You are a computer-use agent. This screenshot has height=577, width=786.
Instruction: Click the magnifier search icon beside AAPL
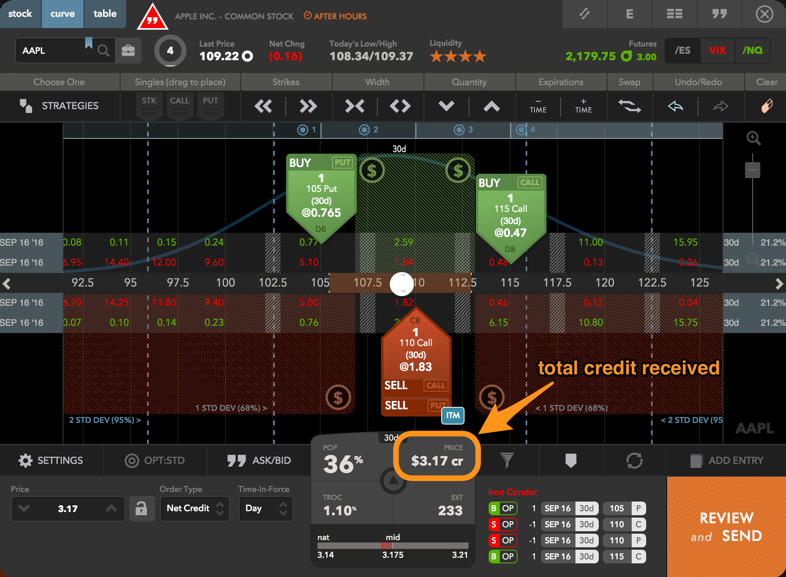click(103, 51)
